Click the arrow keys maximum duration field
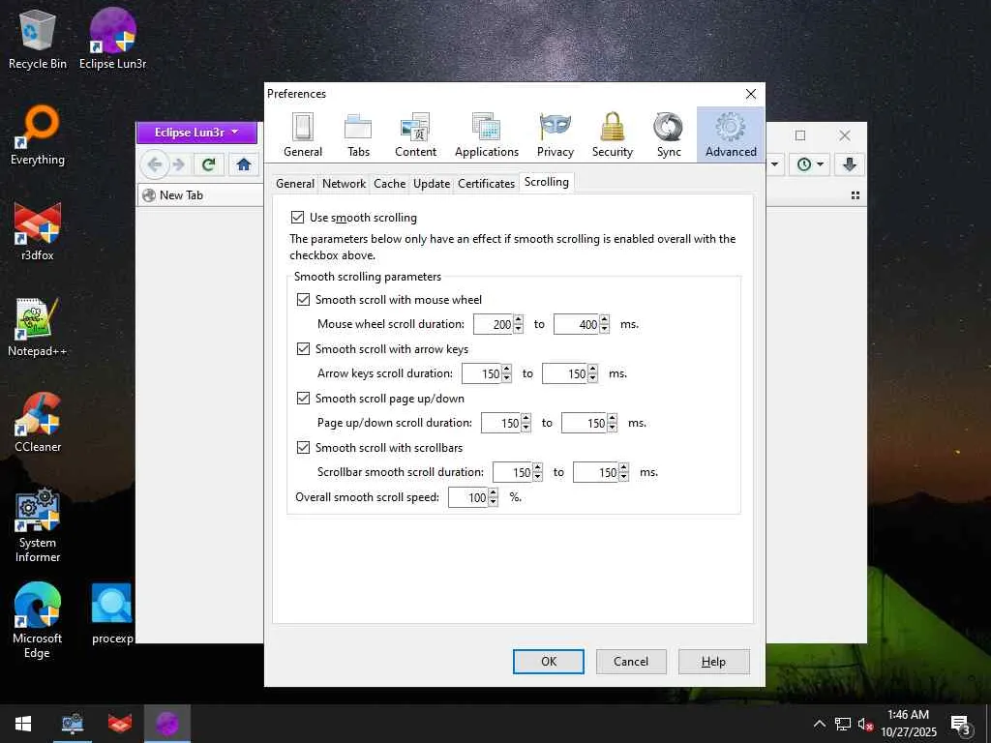991x743 pixels. pyautogui.click(x=565, y=373)
